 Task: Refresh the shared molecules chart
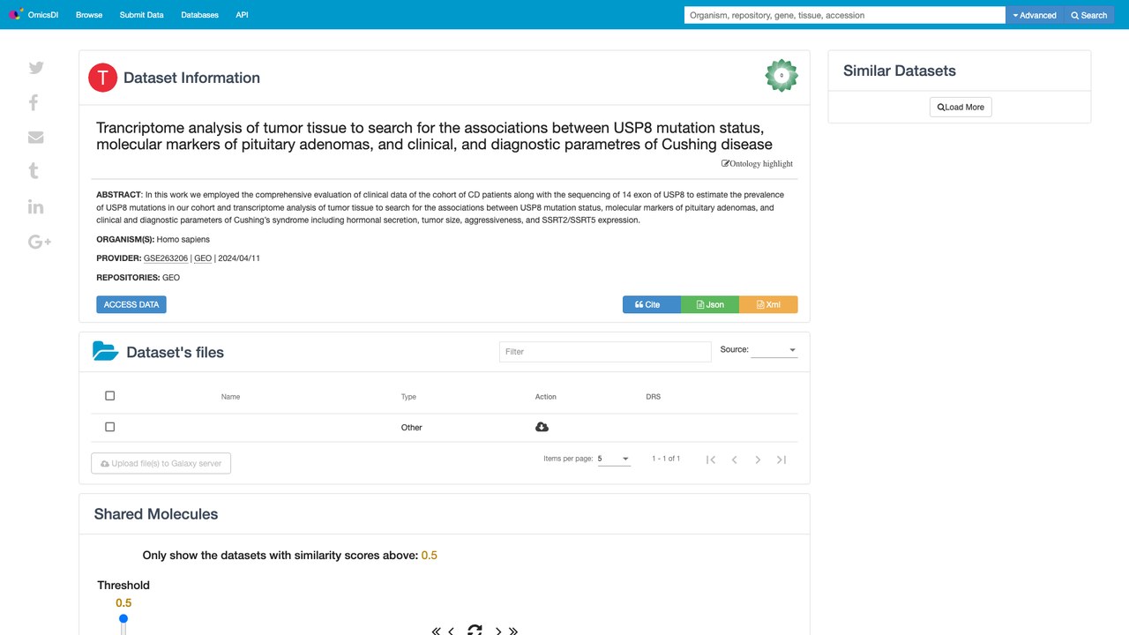coord(475,630)
